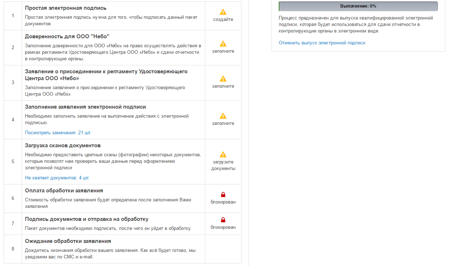Screen dimensions: 451x266
Task: Click warning icon for Загрузка сканов документов
Action: (x=223, y=154)
